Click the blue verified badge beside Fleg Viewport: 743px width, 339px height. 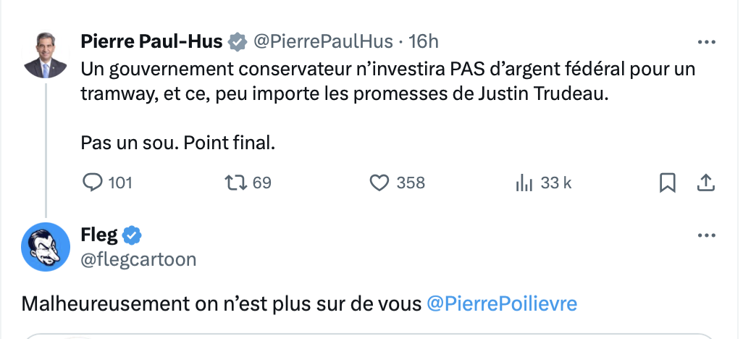(133, 235)
